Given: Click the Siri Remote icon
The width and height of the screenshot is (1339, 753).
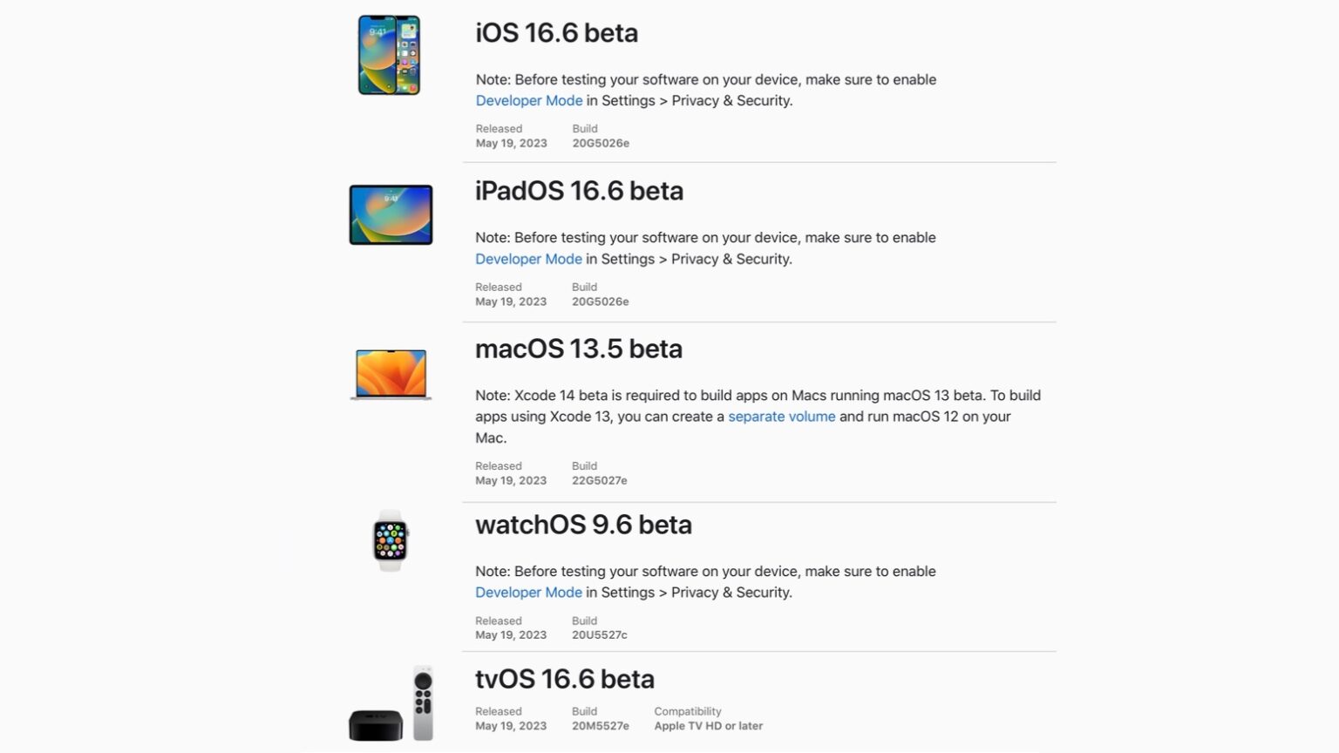Looking at the screenshot, I should tap(423, 702).
